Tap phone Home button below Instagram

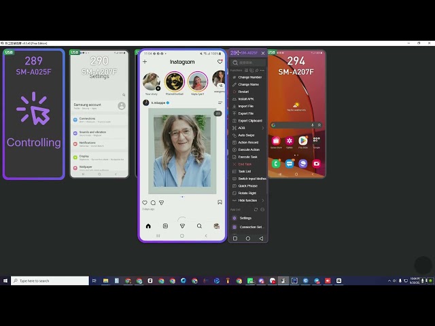coord(182,236)
